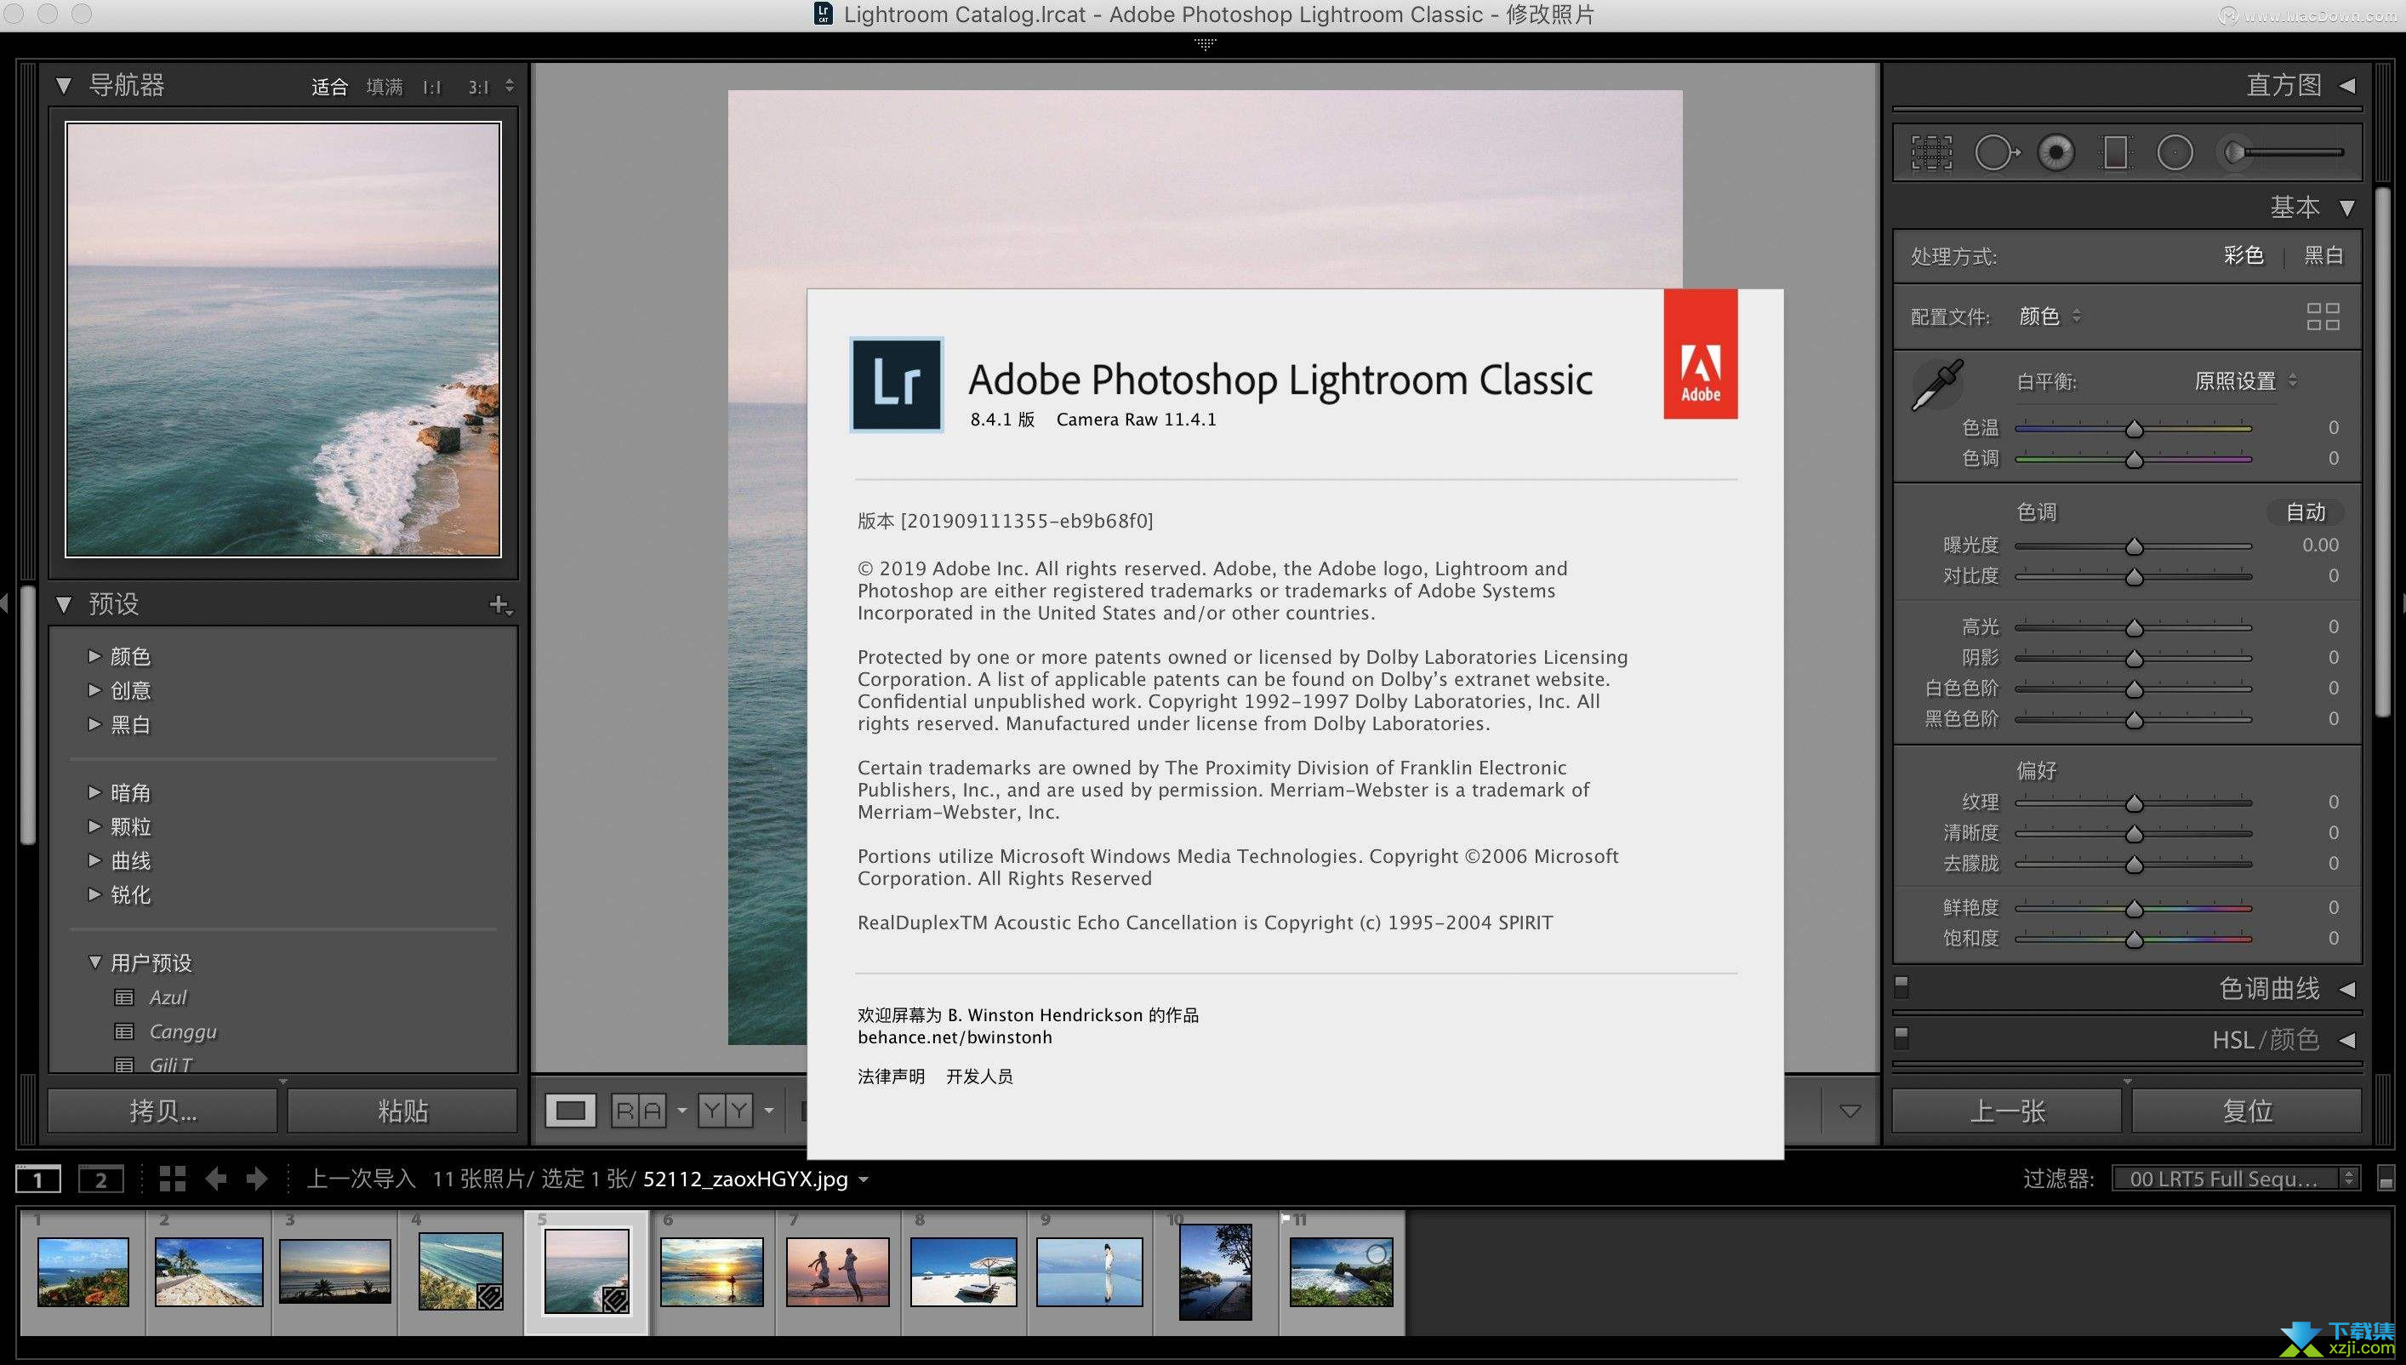Go forward with filmstrip right arrow
This screenshot has height=1365, width=2406.
click(256, 1179)
